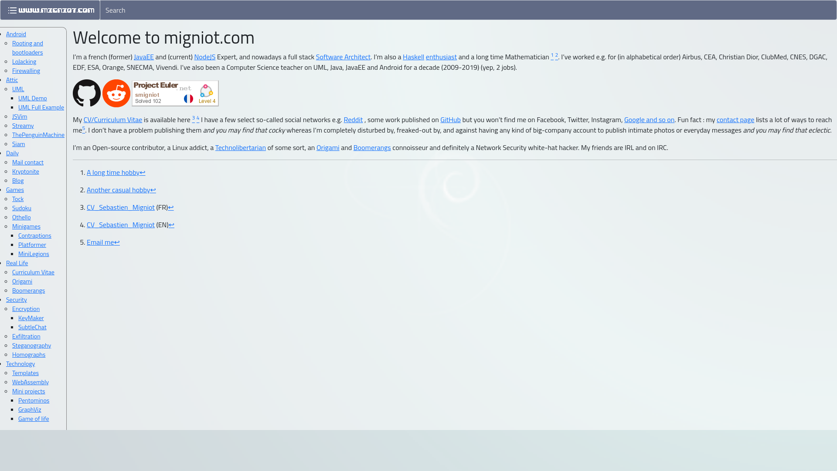
Task: Open footnote reference 3 after available here
Action: point(194,118)
